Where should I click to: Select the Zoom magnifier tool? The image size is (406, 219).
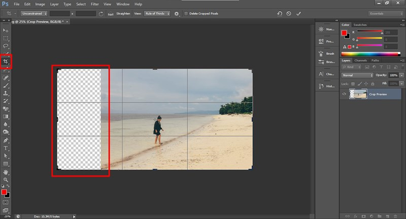6,179
